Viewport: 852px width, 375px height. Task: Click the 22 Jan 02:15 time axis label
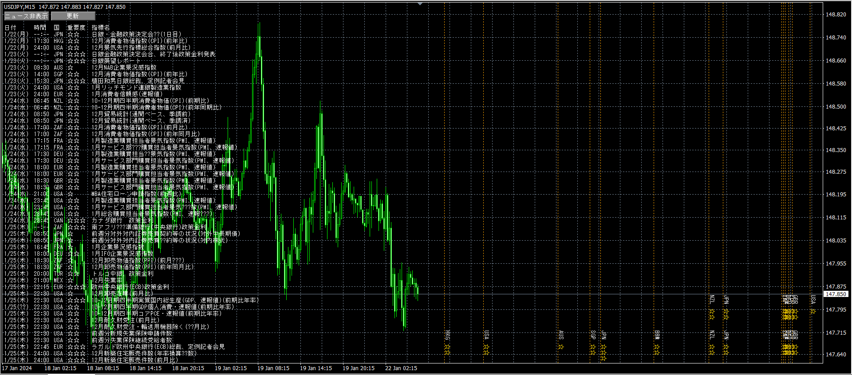(x=401, y=368)
